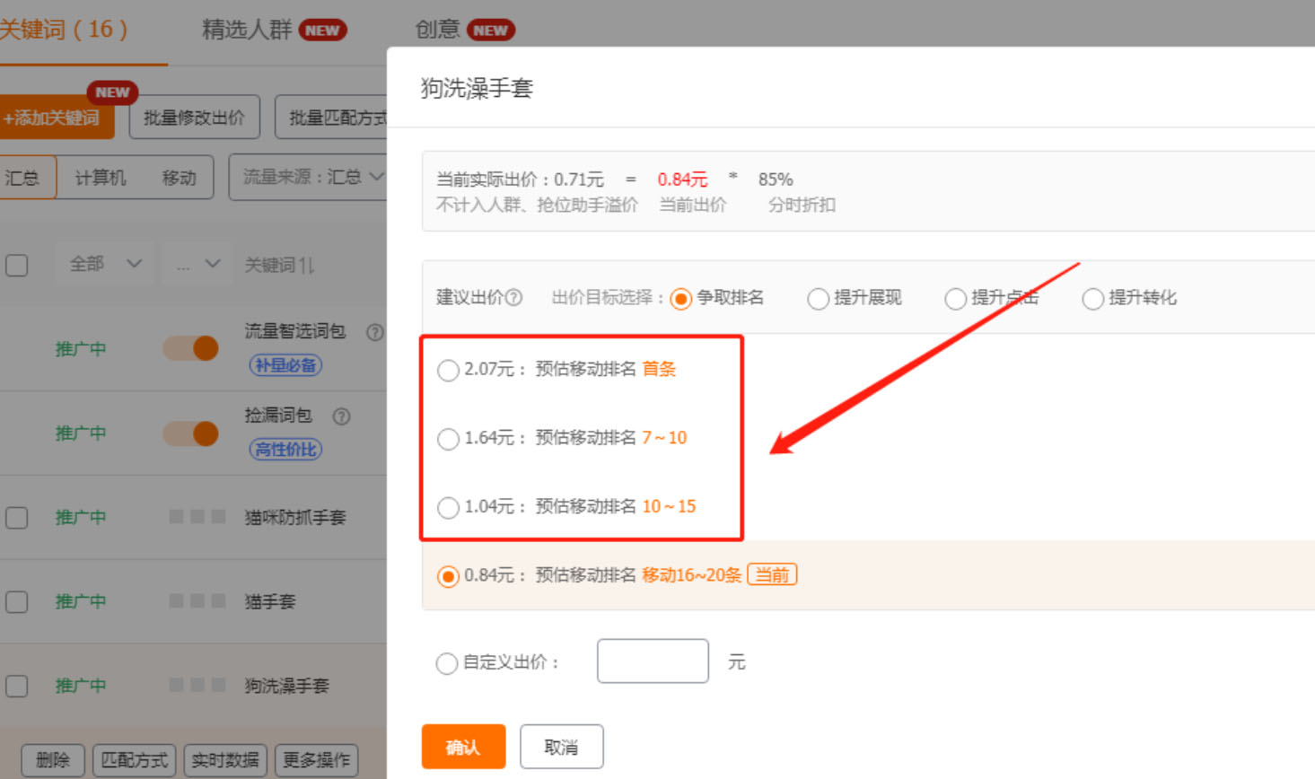Click +添加关键词 button
The height and width of the screenshot is (779, 1315).
(x=56, y=118)
